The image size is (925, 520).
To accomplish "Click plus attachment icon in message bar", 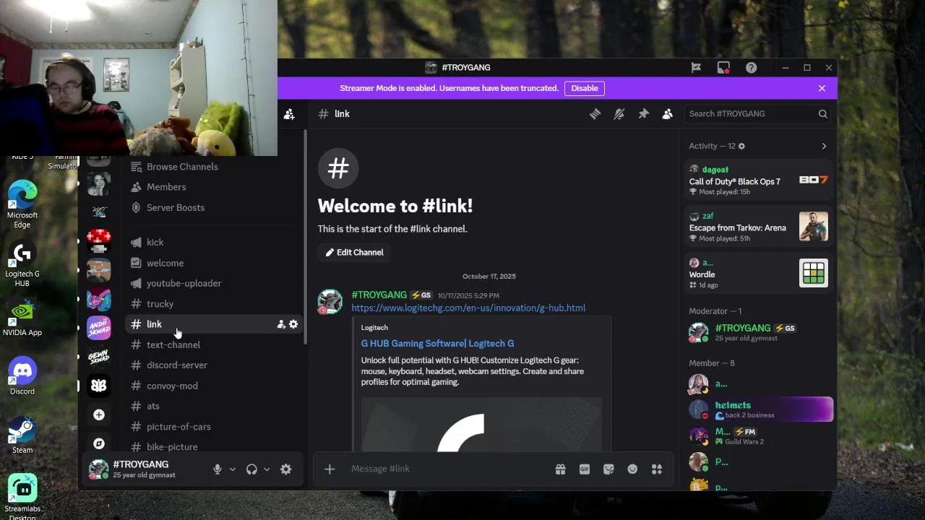I will click(x=330, y=469).
